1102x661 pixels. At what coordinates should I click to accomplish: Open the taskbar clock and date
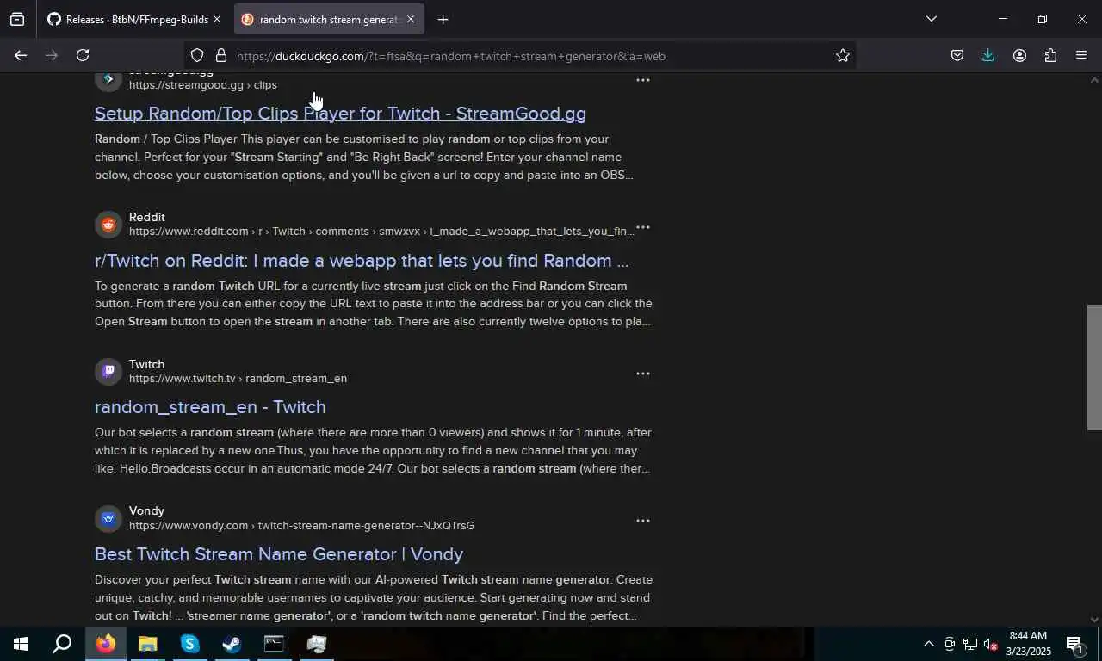pos(1029,644)
